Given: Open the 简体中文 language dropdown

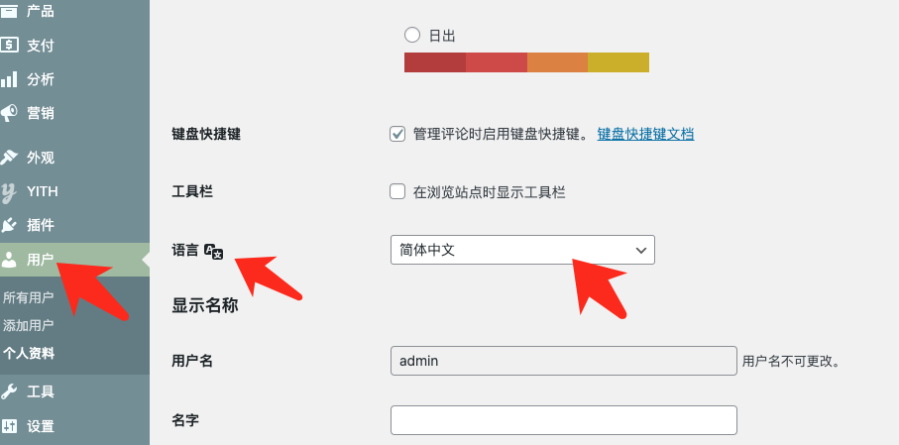Looking at the screenshot, I should pos(522,251).
